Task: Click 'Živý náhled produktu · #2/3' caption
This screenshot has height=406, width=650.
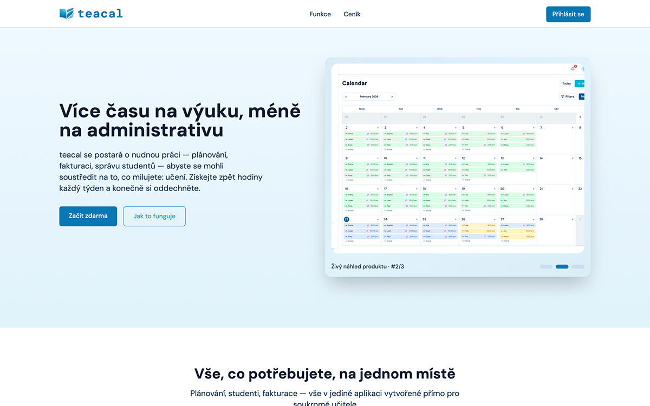Action: point(368,266)
